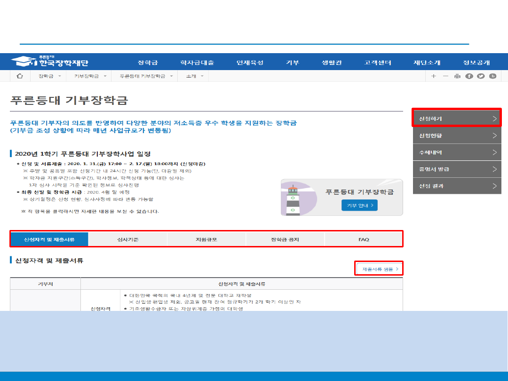This screenshot has width=508, height=381.
Task: Open 재단소개 in the top navigation
Action: (427, 62)
